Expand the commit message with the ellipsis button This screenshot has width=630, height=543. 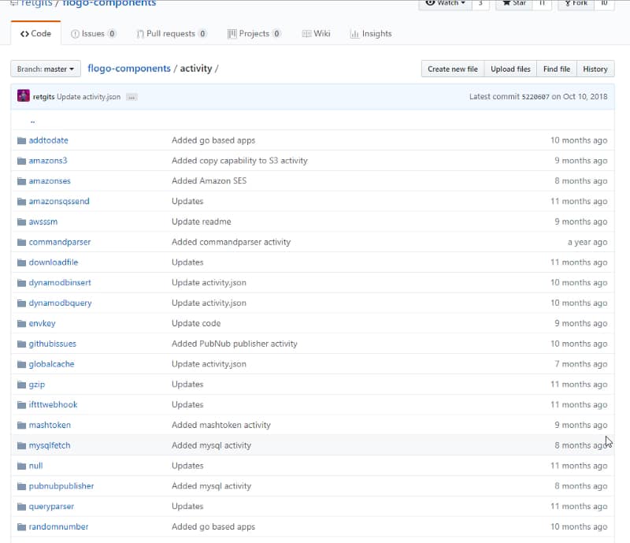coord(131,95)
